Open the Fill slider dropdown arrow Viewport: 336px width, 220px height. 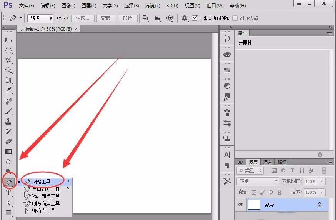point(322,192)
